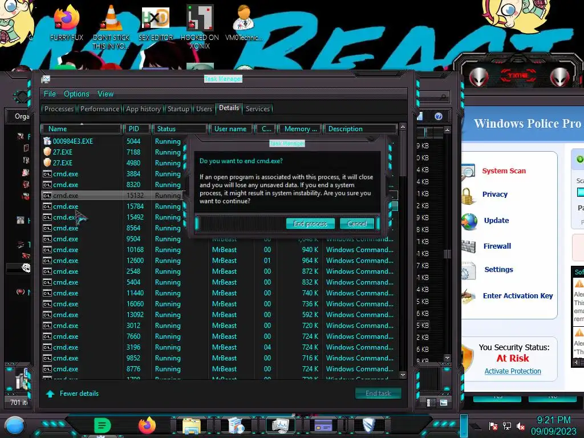Click the Activate Protection link
584x438 pixels.
tap(513, 371)
